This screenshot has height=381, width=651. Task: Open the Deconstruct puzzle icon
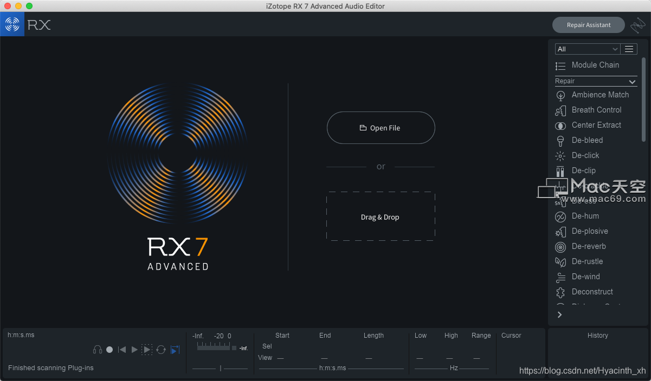[560, 292]
